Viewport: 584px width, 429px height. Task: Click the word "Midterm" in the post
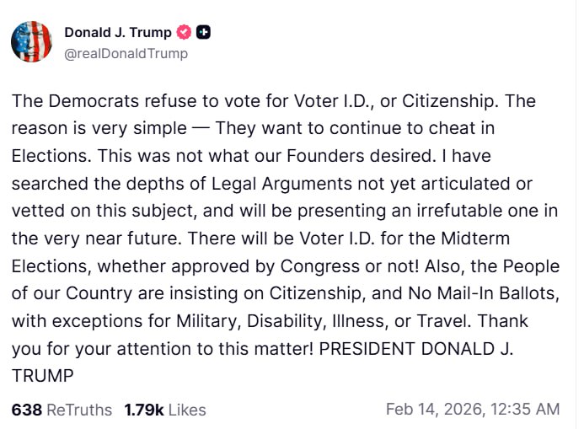[480, 239]
